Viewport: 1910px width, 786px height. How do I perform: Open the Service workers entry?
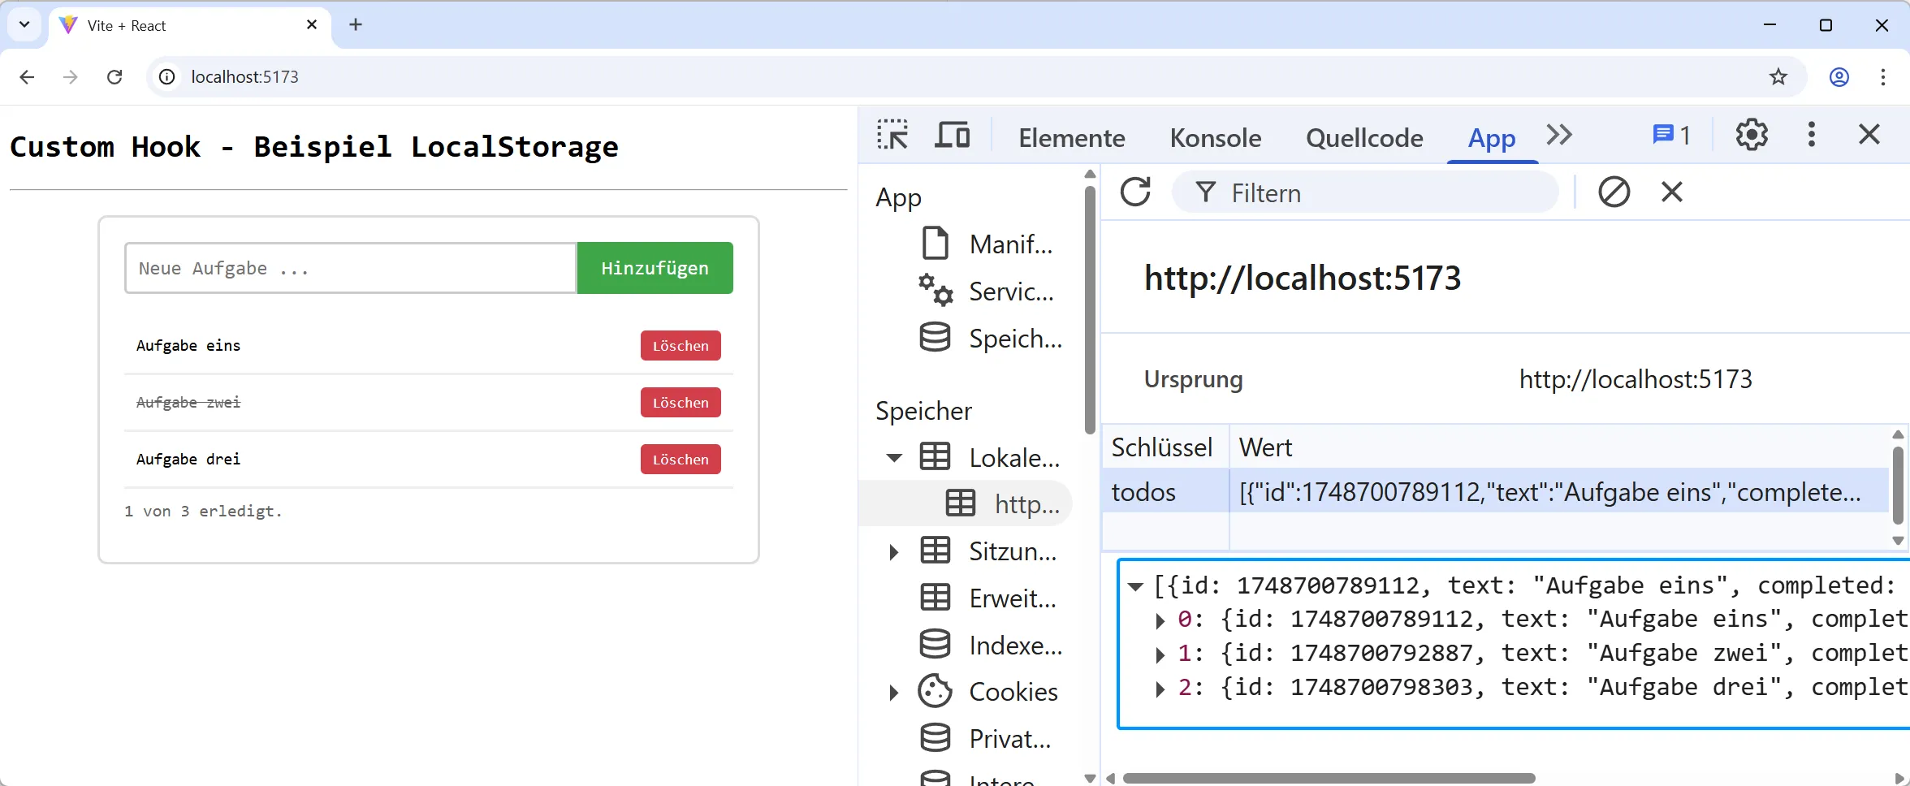[987, 291]
